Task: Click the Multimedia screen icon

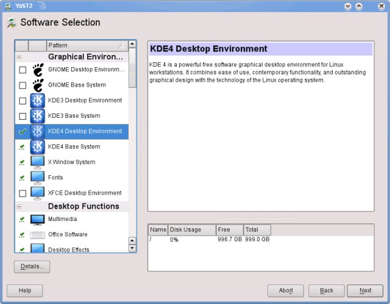Action: pyautogui.click(x=38, y=220)
